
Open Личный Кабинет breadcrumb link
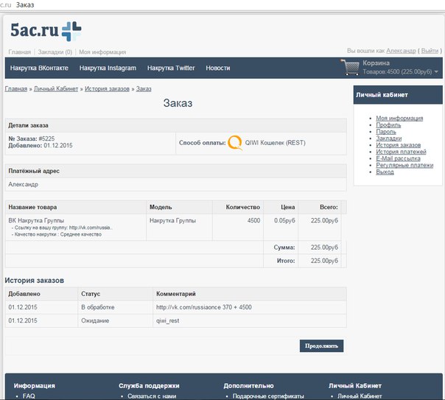click(56, 89)
